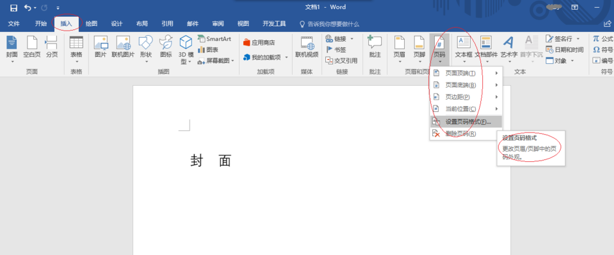Viewport: 614px width, 255px height.
Task: Insert a Text Box (文本框)
Action: (463, 49)
